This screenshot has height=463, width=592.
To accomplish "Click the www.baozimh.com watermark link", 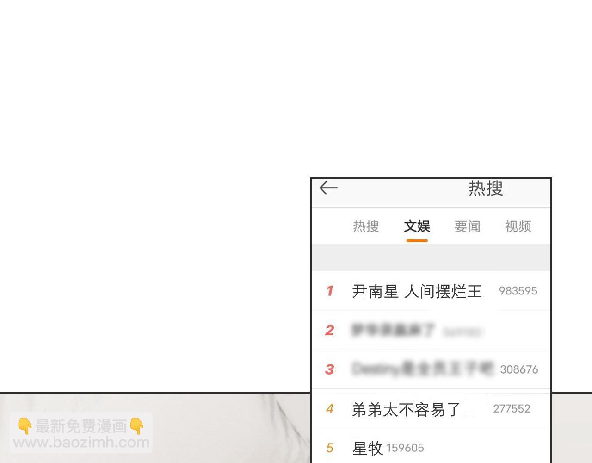I will point(81,443).
